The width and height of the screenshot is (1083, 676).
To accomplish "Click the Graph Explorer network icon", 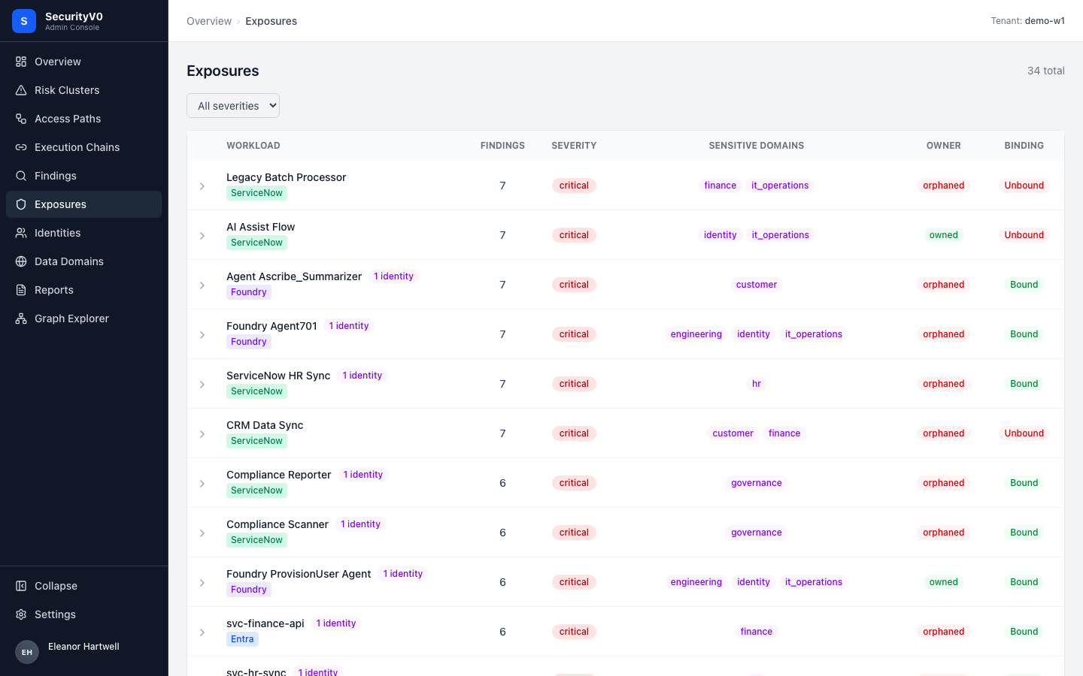I will coord(21,318).
